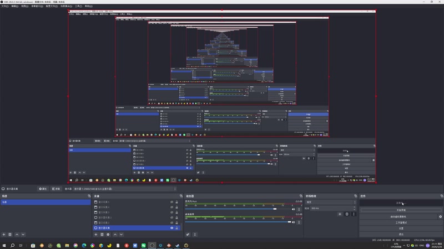This screenshot has height=249, width=444.
Task: Mute the Mic/Aux speaker icon
Action: click(294, 209)
